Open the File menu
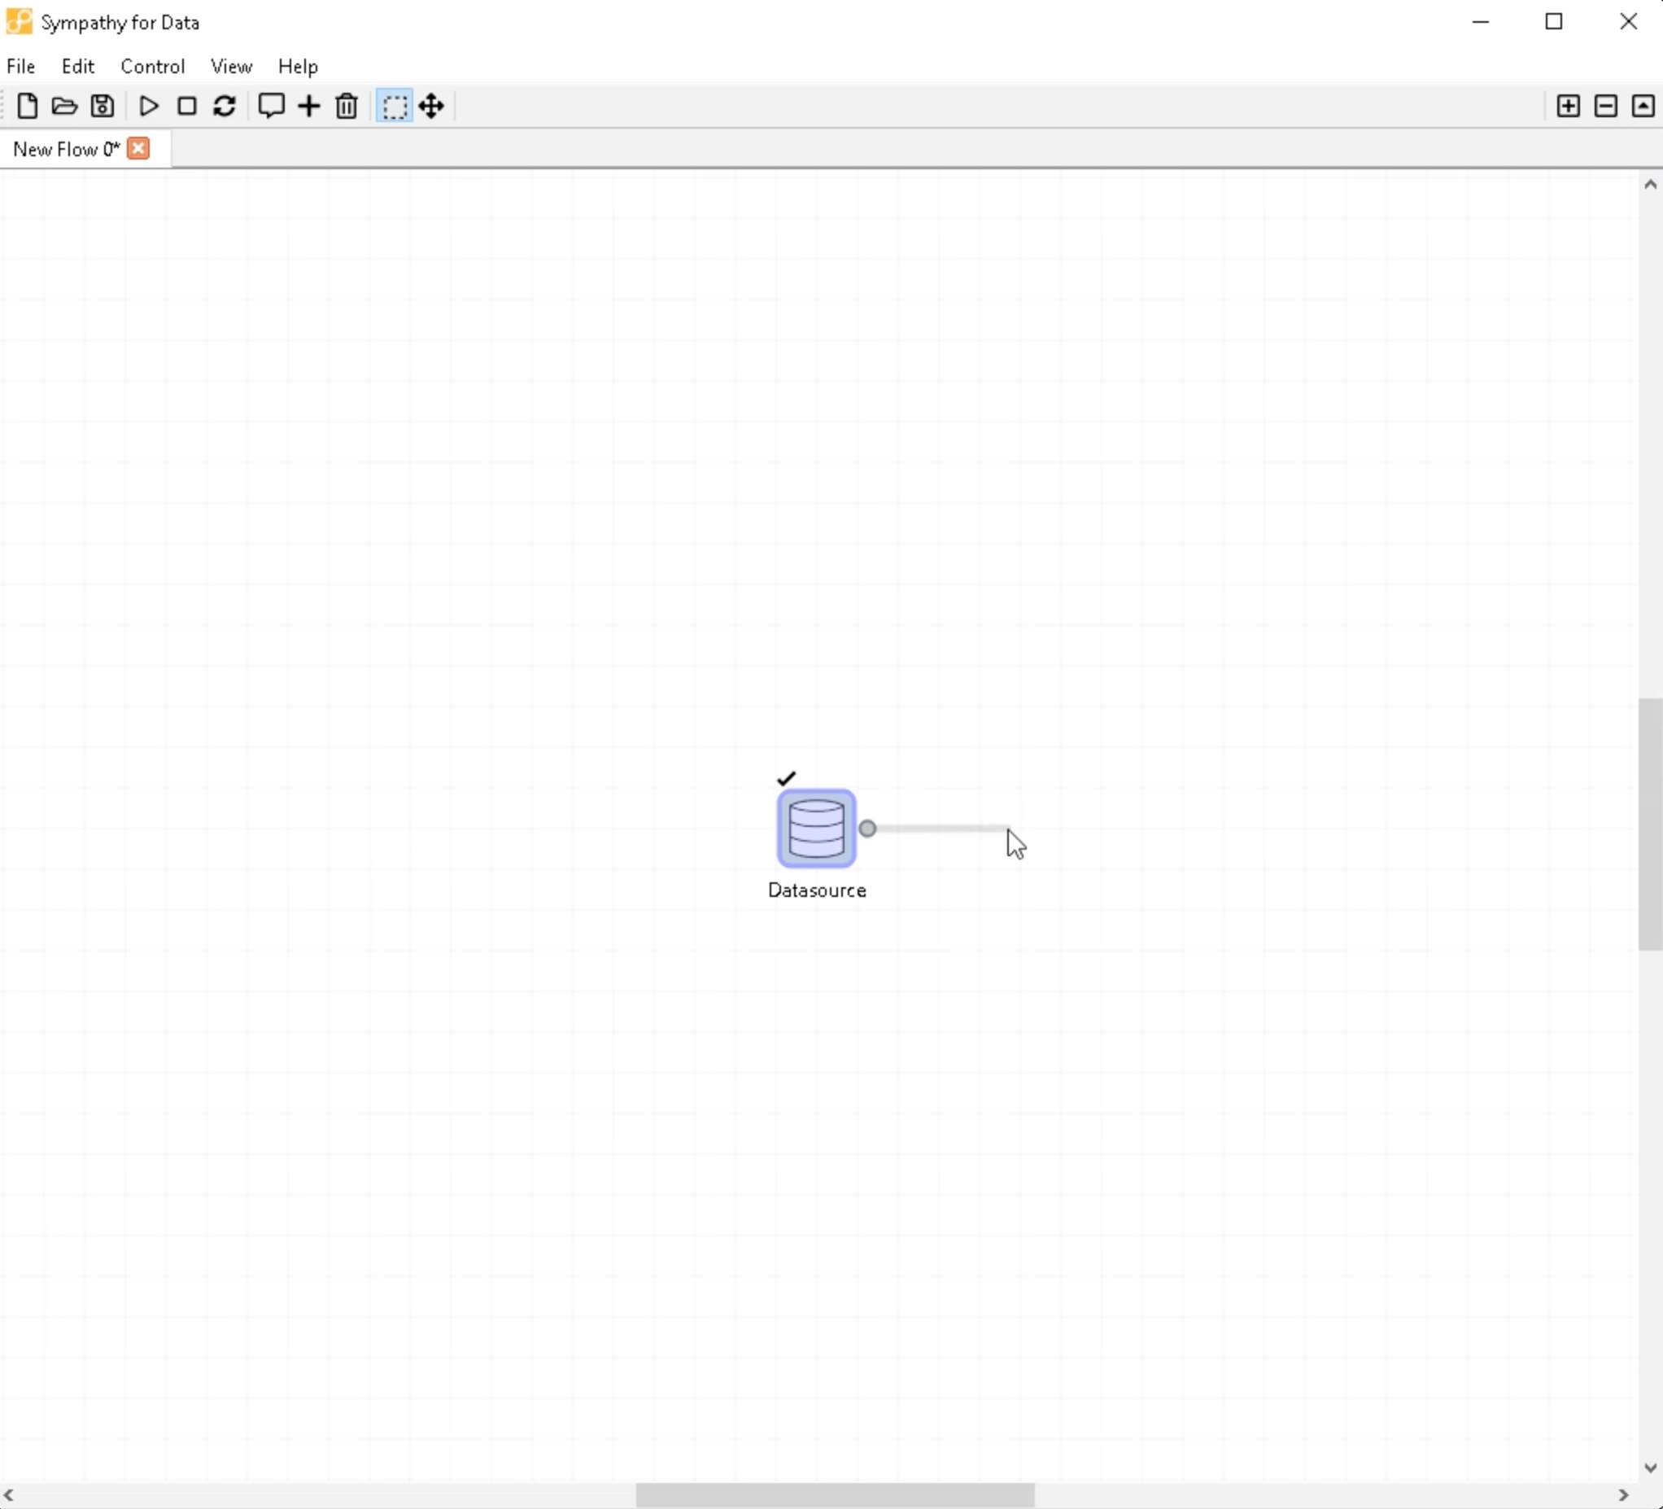The width and height of the screenshot is (1663, 1509). pyautogui.click(x=20, y=66)
